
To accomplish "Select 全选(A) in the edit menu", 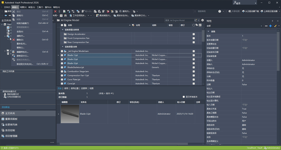I will (20, 31).
